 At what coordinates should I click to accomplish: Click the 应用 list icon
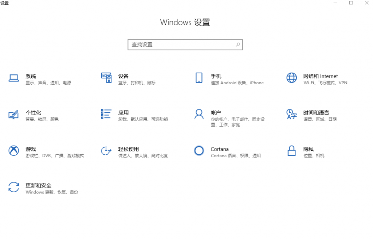tap(106, 114)
